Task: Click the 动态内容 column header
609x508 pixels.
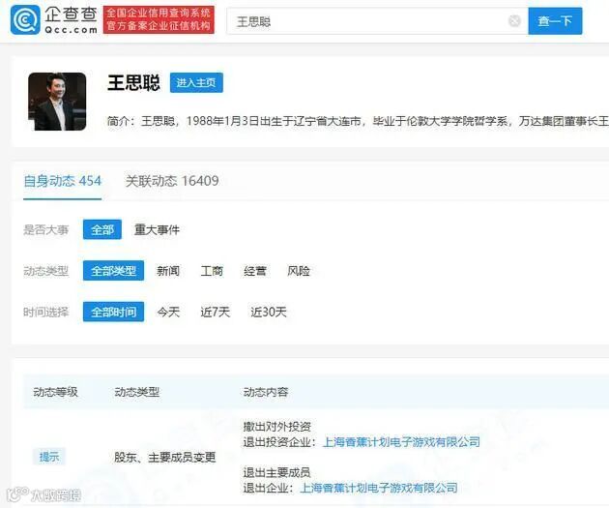Action: [266, 392]
